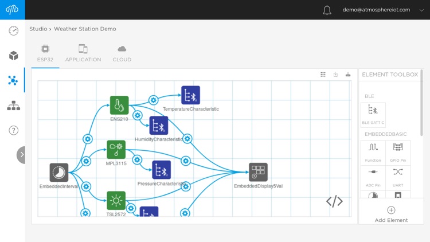The height and width of the screenshot is (242, 430).
Task: Select the TemperatureCharacteristic BLE element
Action: point(190,95)
